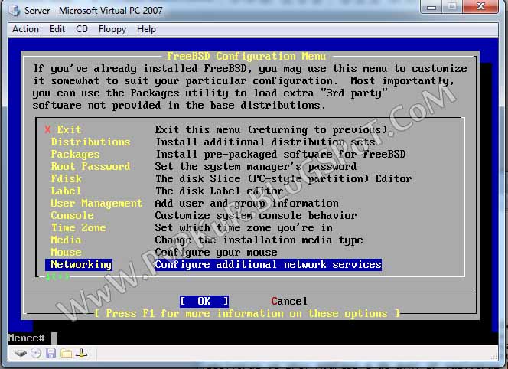Click 'Set which time zone you're in' text
Image resolution: width=508 pixels, height=369 pixels.
point(243,227)
